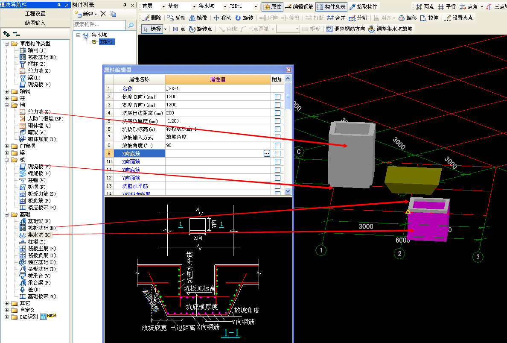This screenshot has height=343, width=507.
Task: Collapse the 基础 tree folder
Action: pyautogui.click(x=6, y=214)
